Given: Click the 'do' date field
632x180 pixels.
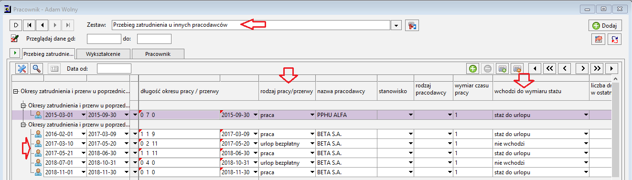Looking at the screenshot, I should (x=154, y=39).
